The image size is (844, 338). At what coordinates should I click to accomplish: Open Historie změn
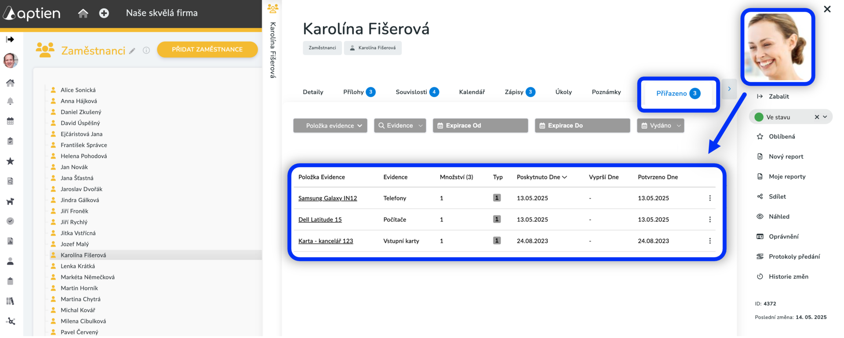coord(782,276)
